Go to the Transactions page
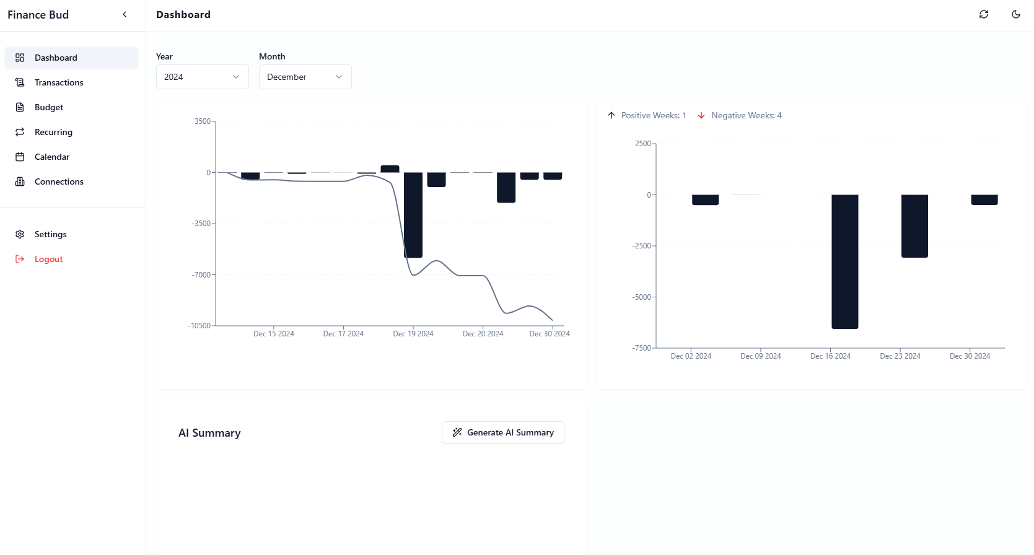1034x555 pixels. pos(71,82)
